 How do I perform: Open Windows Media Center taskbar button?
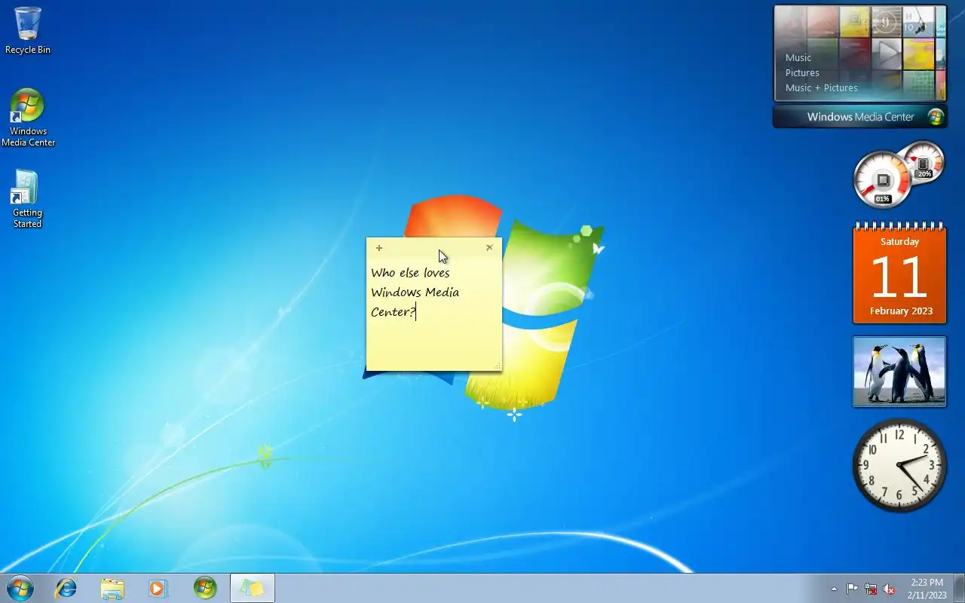(205, 588)
